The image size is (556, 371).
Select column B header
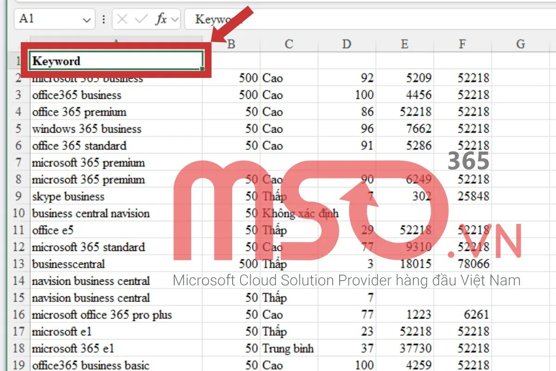[x=231, y=44]
